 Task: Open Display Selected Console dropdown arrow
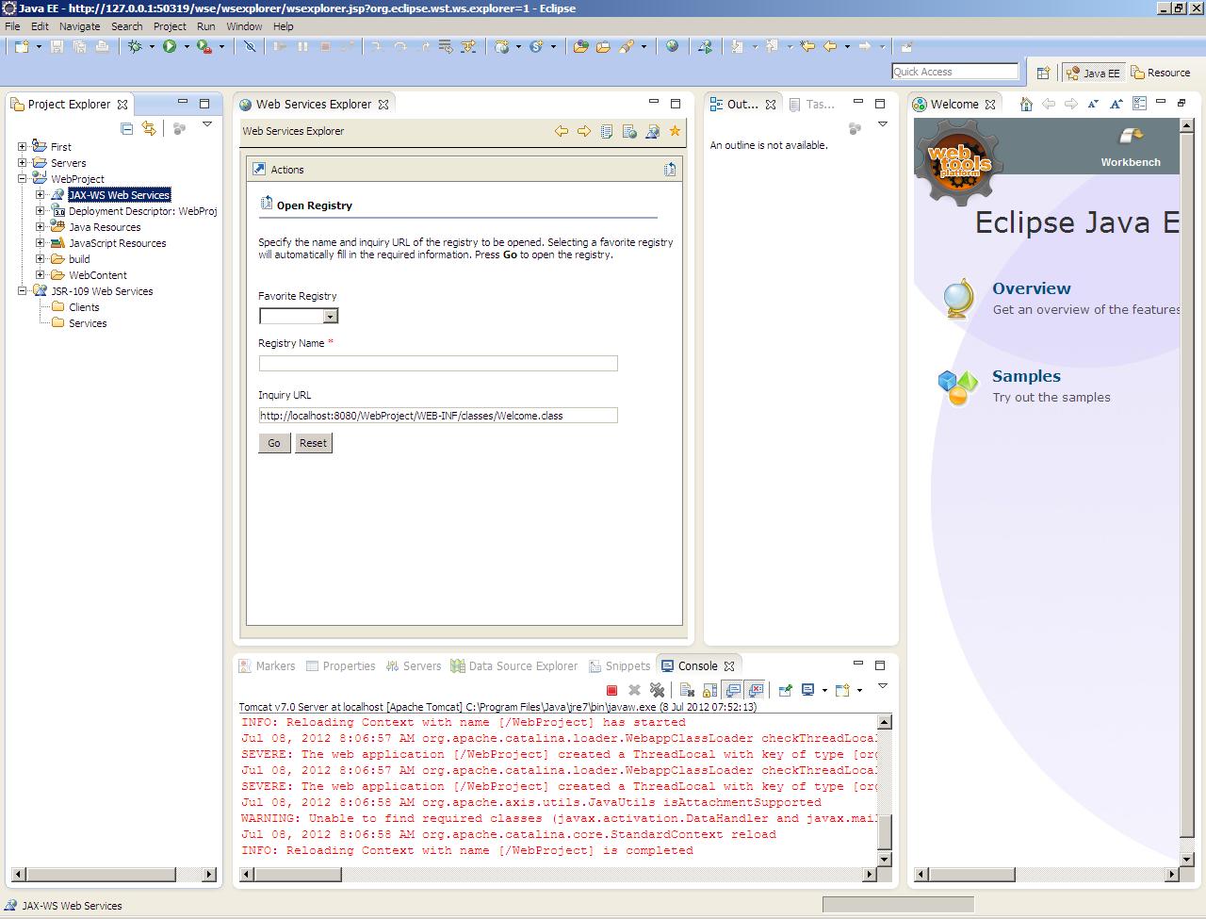[824, 690]
